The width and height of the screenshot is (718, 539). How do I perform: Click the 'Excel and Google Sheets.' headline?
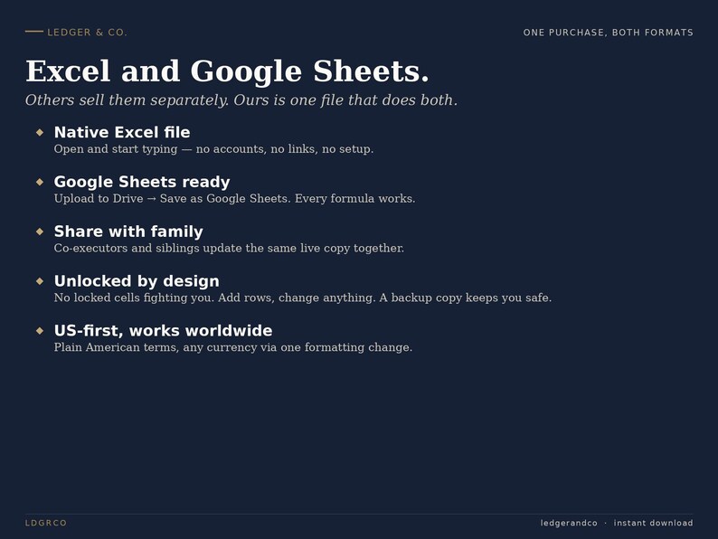[227, 71]
